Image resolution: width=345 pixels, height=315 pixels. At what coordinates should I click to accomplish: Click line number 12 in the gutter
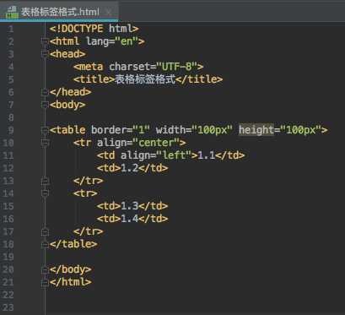click(8, 168)
